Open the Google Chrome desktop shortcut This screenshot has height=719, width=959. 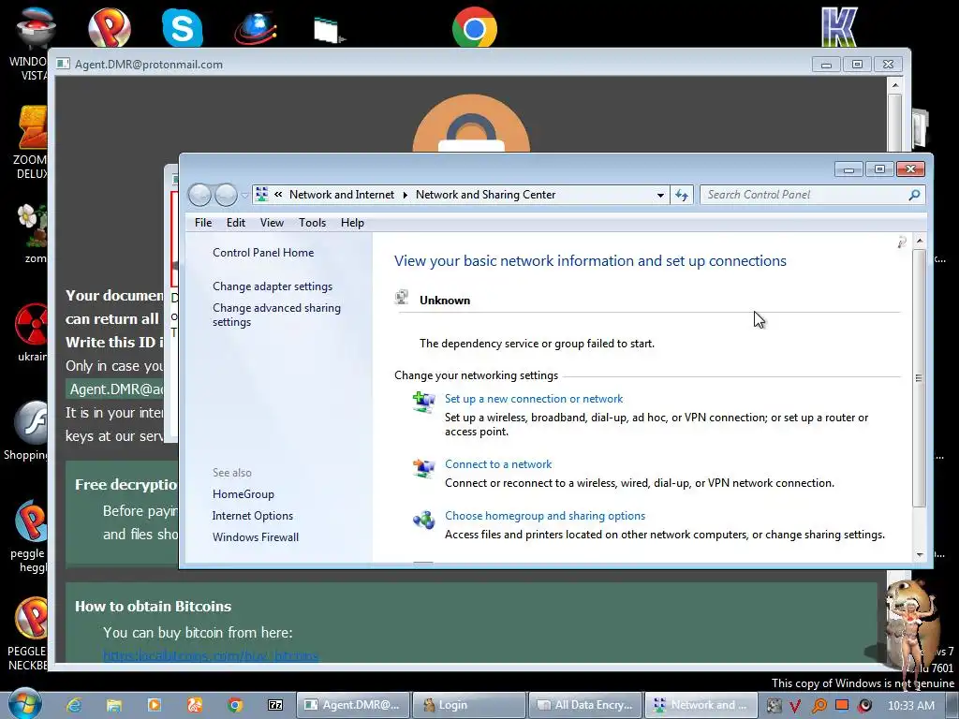click(x=474, y=27)
